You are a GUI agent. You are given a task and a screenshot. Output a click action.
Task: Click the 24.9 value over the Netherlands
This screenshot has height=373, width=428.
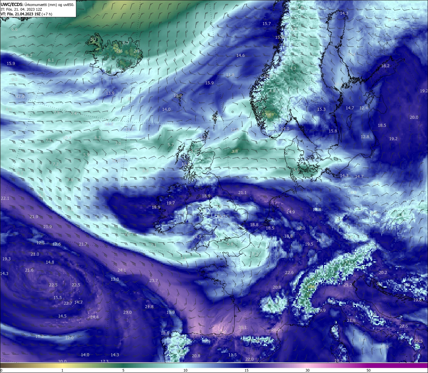(291, 212)
